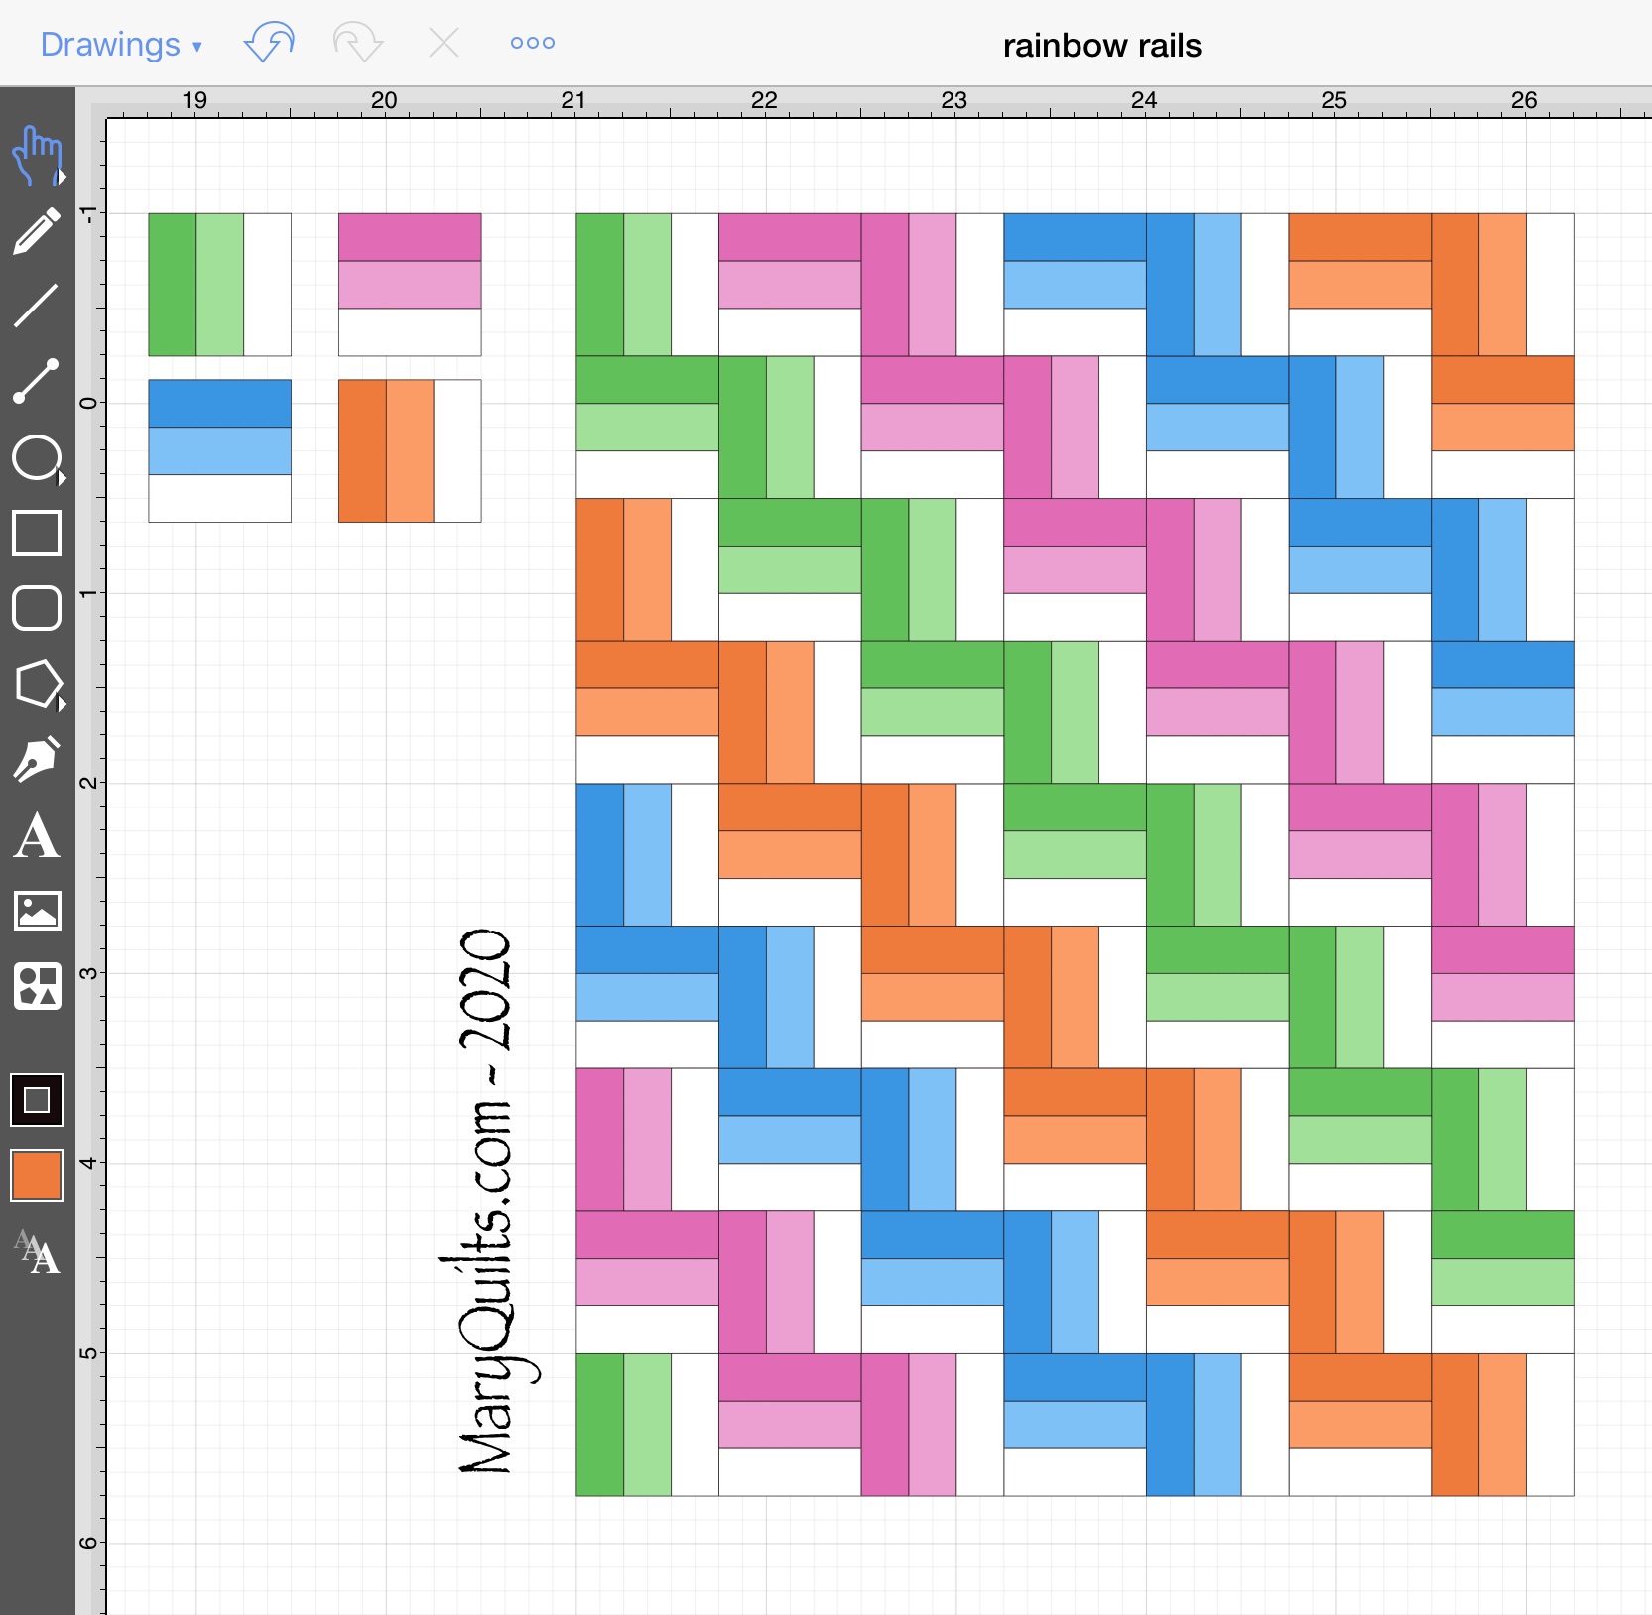
Task: Open the orange fill color swatch
Action: 37,1176
